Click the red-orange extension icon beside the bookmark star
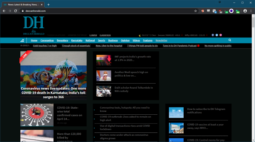The width and height of the screenshot is (255, 142). [x=203, y=11]
